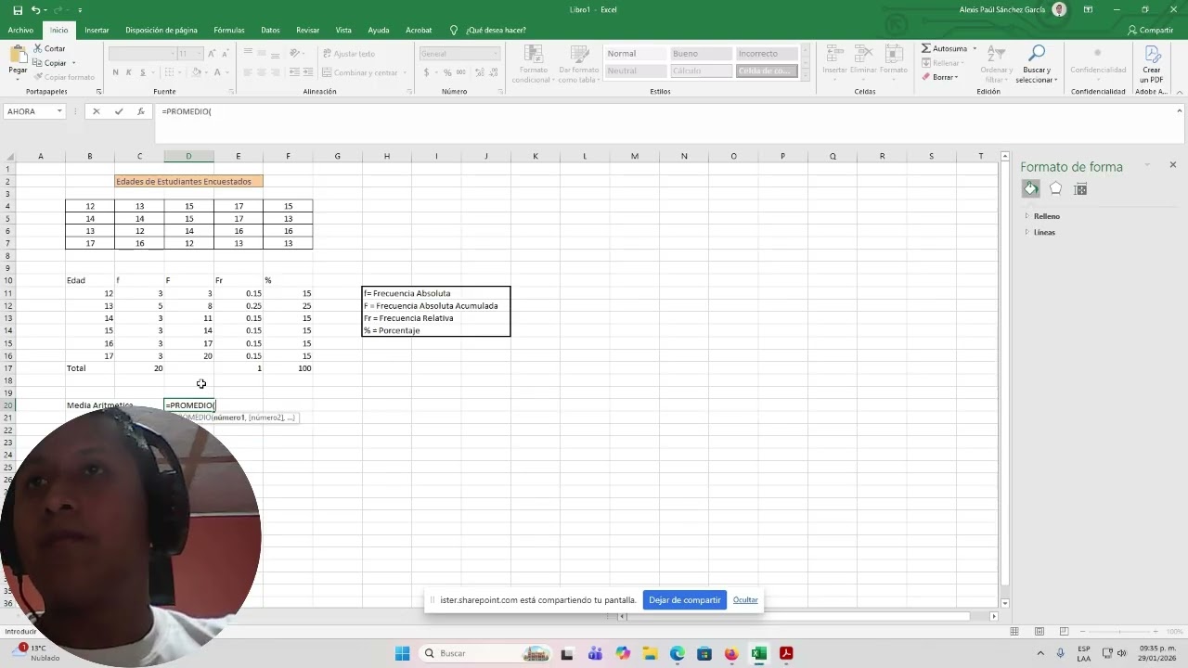Open Adobe Acrobat from the taskbar
1188x668 pixels.
pyautogui.click(x=786, y=653)
